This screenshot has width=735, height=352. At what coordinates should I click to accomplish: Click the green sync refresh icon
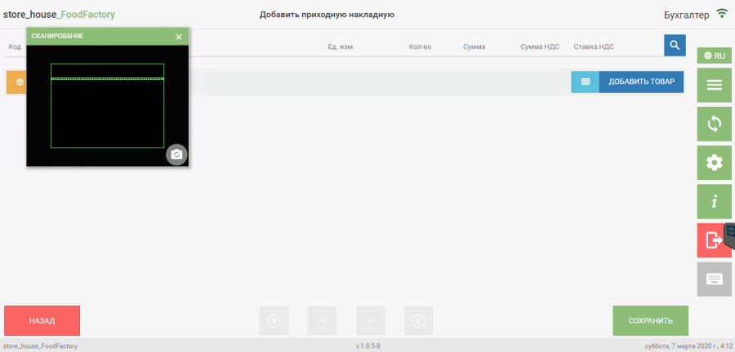(x=714, y=124)
